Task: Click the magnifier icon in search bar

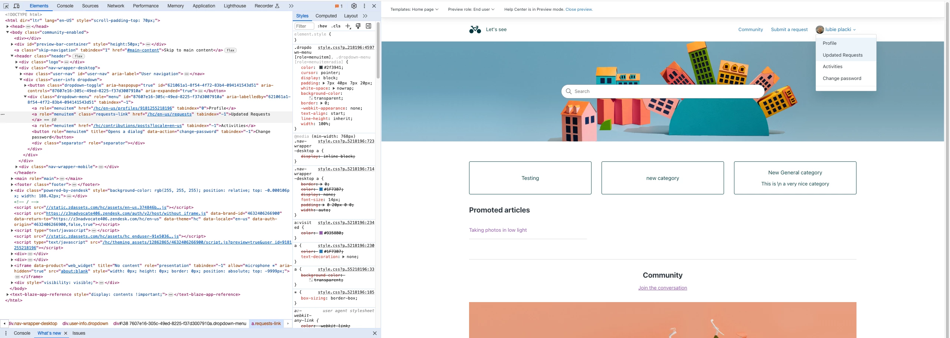Action: [x=569, y=91]
